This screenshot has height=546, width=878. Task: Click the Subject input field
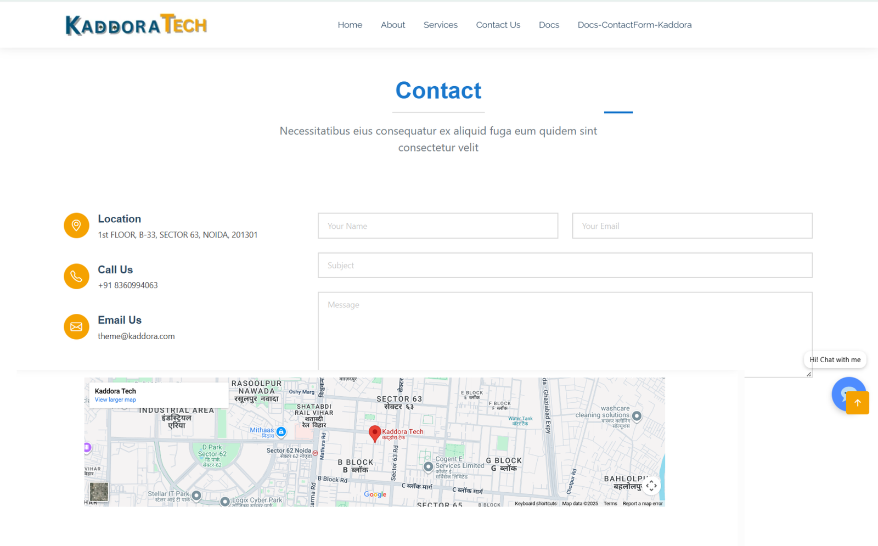[565, 266]
